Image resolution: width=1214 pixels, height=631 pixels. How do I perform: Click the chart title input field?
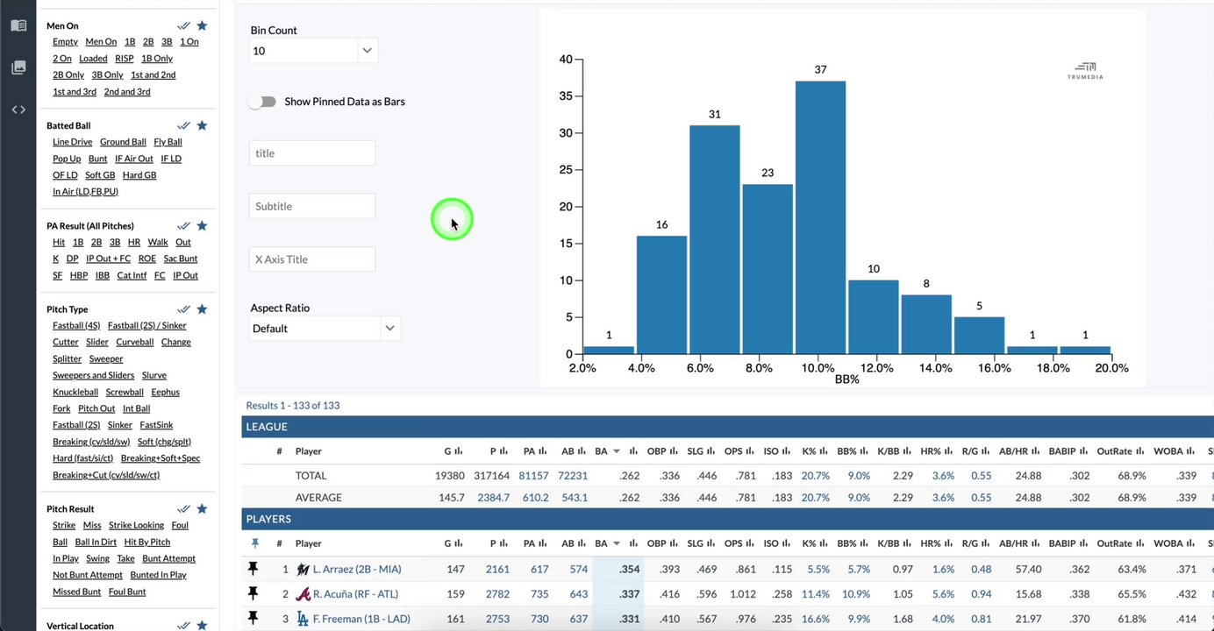tap(312, 153)
